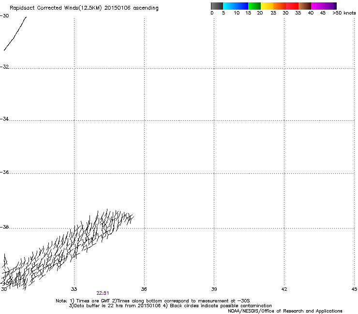Select the orange 25-30 knots color band
Image resolution: width=358 pixels, height=314 pixels.
coord(280,6)
